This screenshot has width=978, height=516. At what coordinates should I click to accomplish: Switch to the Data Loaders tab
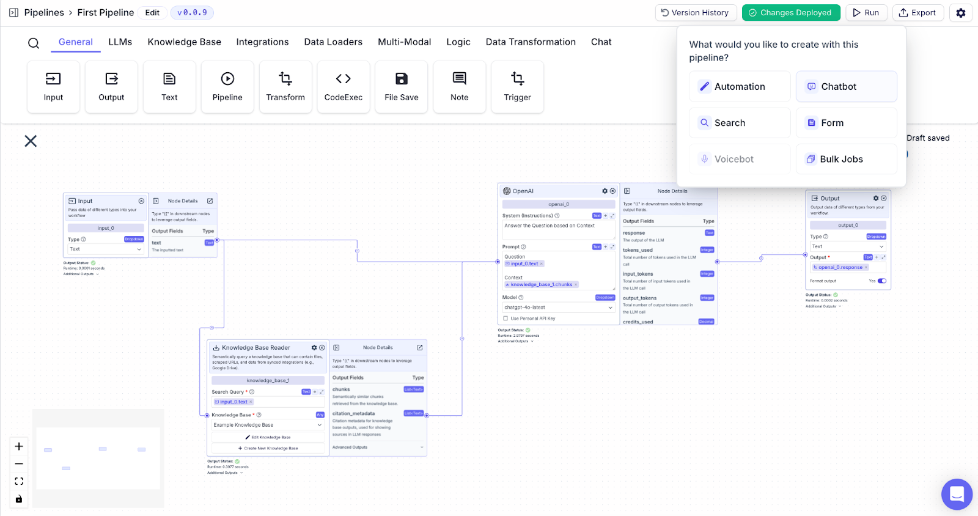(x=333, y=42)
